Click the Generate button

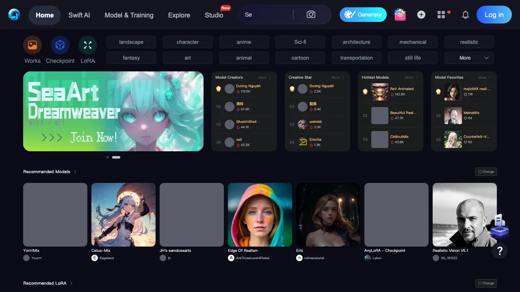[363, 15]
